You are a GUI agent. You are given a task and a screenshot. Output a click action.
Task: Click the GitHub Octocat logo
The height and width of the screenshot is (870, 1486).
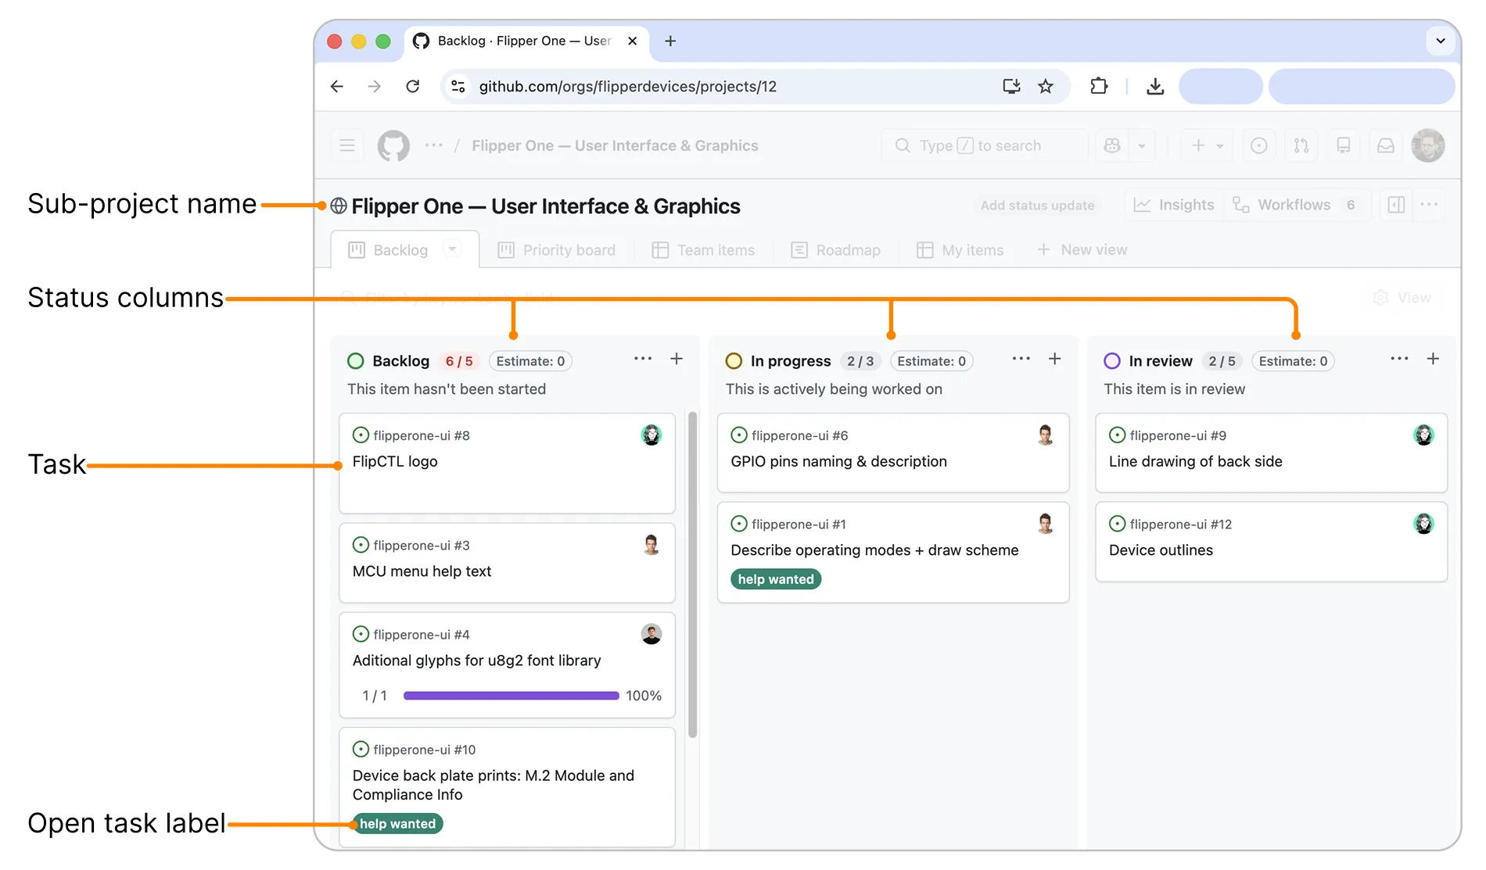tap(393, 145)
